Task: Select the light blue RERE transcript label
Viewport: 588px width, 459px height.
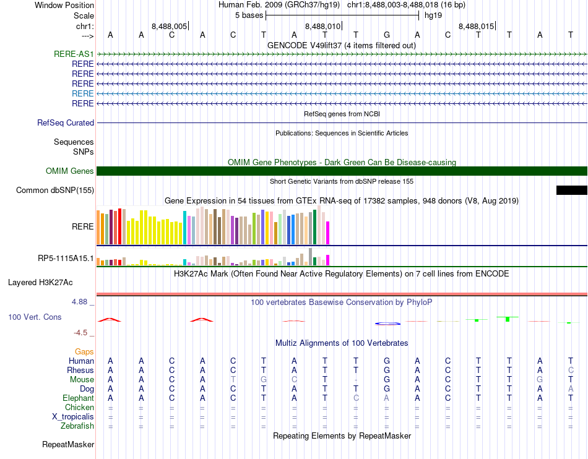Action: pyautogui.click(x=82, y=93)
